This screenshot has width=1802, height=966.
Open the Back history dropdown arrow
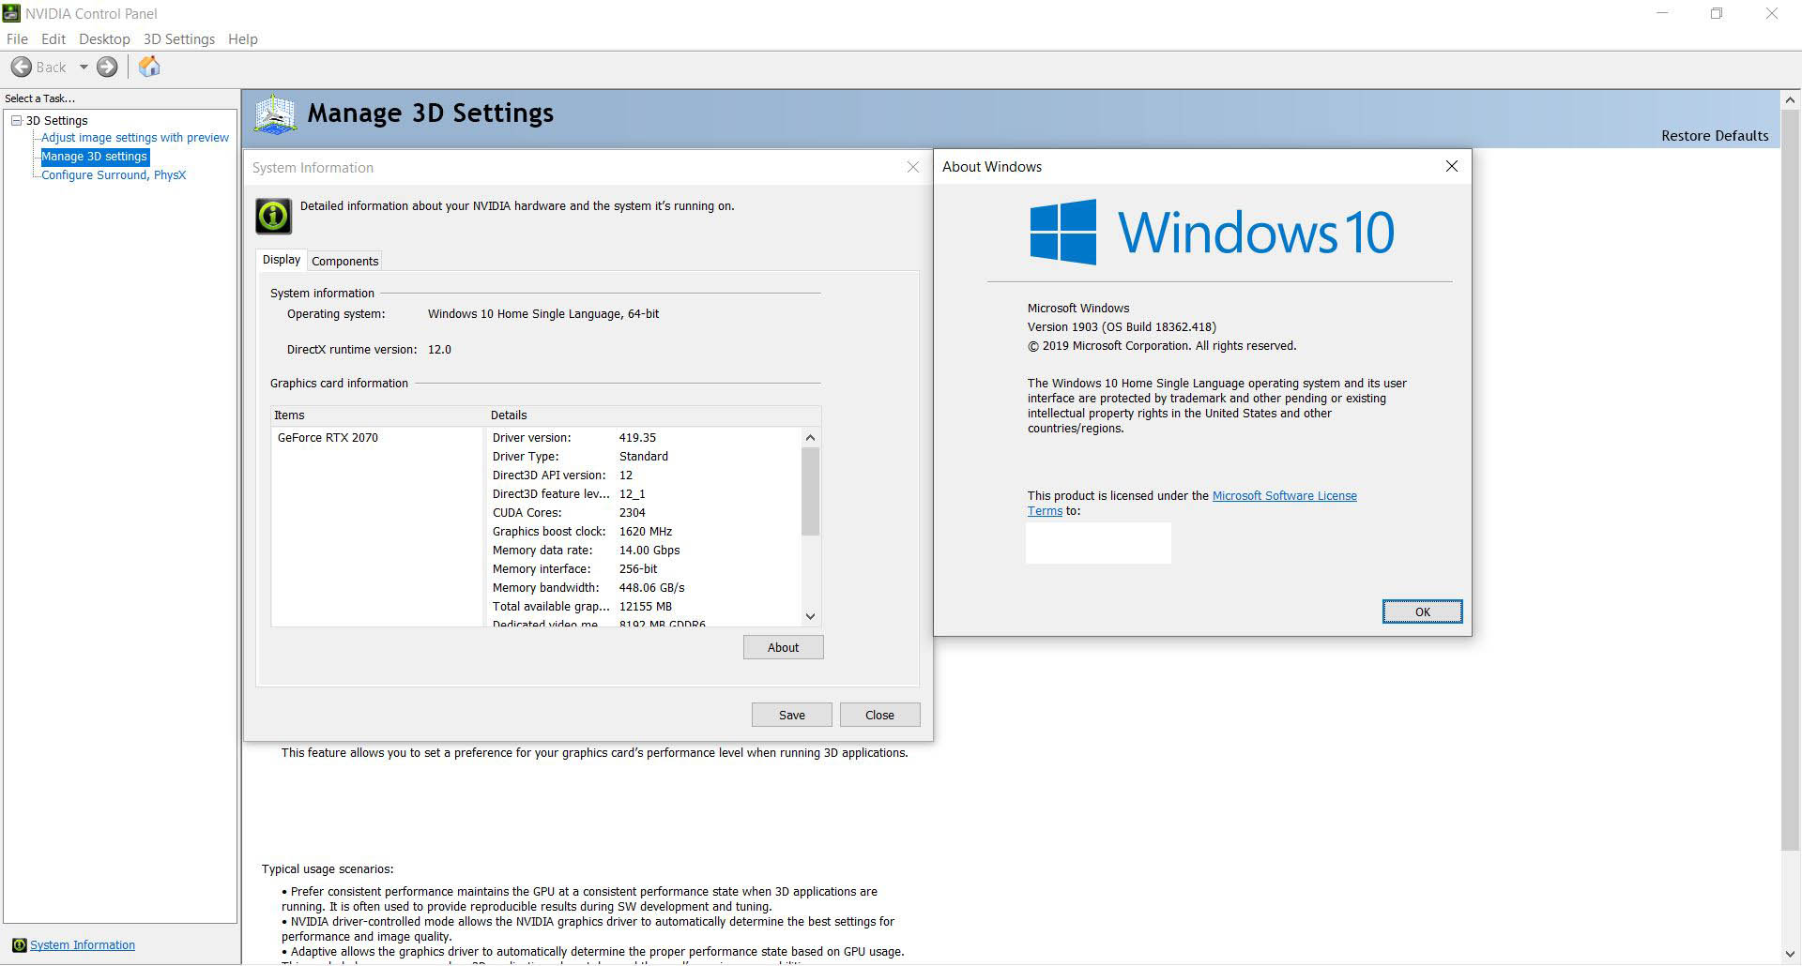[x=84, y=67]
